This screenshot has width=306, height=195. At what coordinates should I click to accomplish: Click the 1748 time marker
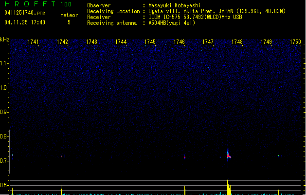pos(237,42)
